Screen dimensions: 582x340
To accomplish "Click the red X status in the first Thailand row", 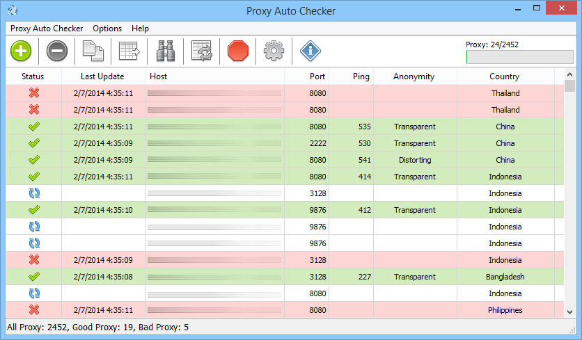I will pyautogui.click(x=34, y=92).
